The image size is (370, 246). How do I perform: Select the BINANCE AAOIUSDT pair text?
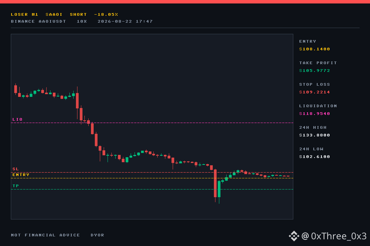(x=39, y=22)
